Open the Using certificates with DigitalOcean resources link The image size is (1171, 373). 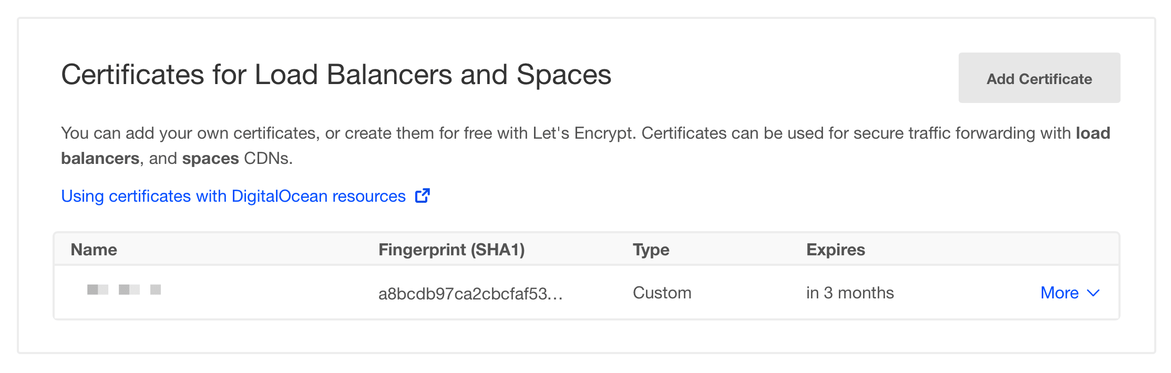(x=233, y=196)
